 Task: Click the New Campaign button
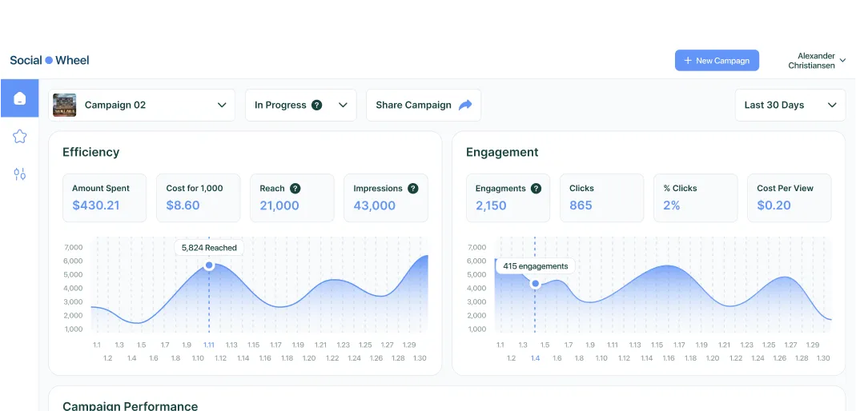click(717, 61)
